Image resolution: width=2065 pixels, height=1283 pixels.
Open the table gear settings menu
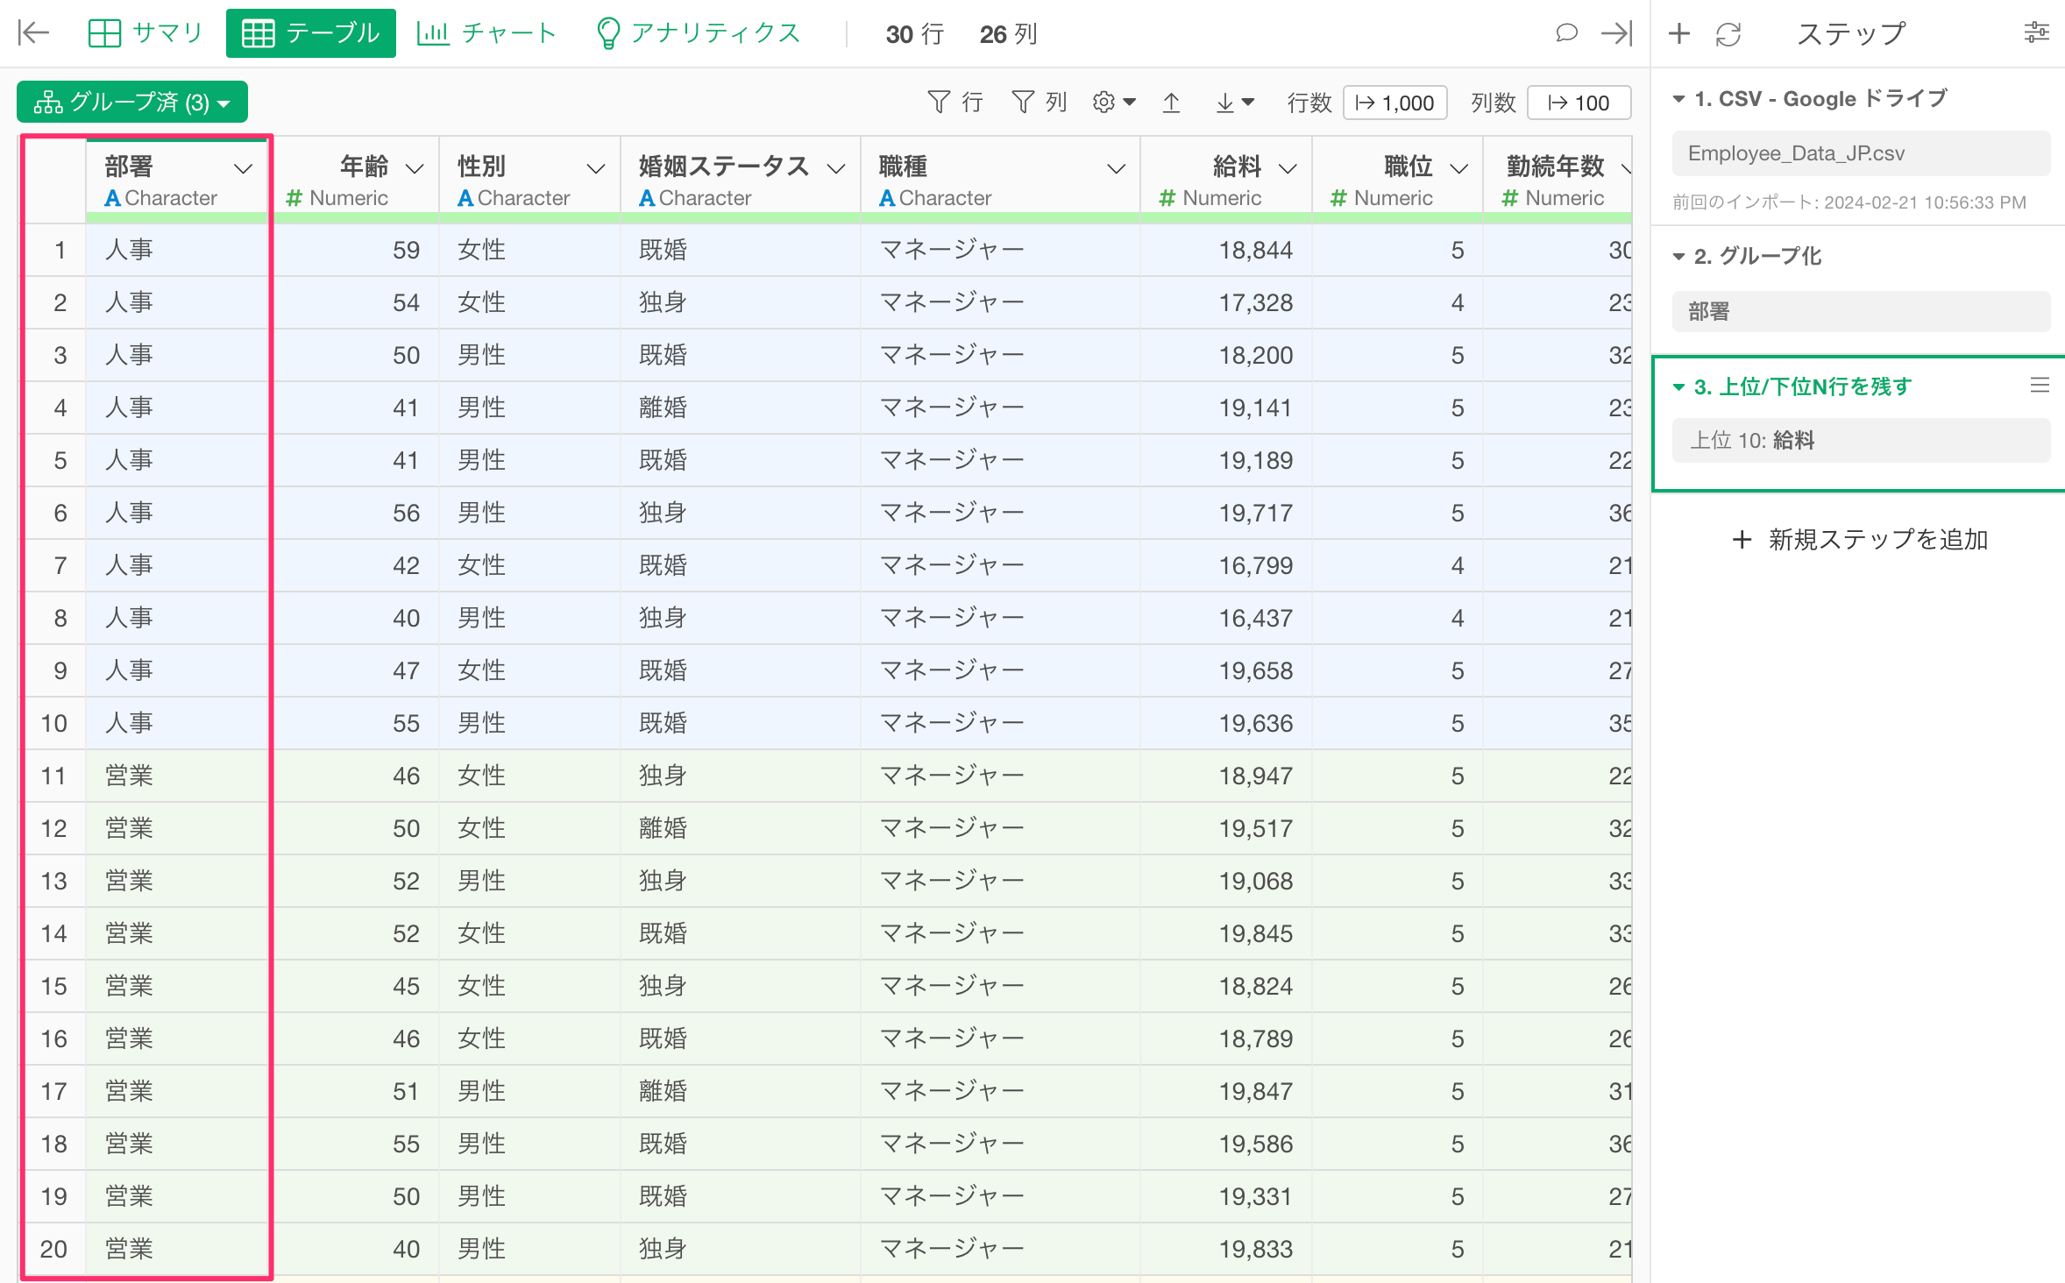1113,103
